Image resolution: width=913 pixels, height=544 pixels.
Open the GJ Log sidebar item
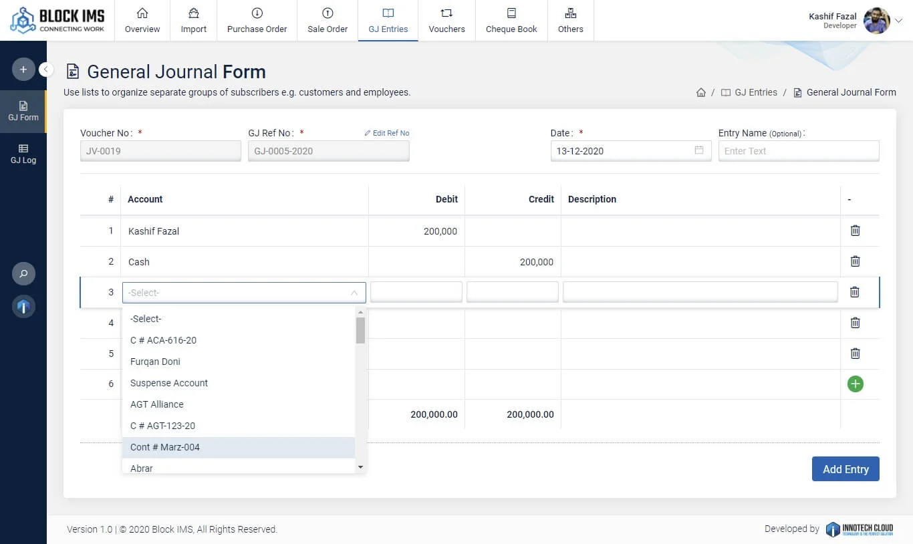[x=23, y=154]
